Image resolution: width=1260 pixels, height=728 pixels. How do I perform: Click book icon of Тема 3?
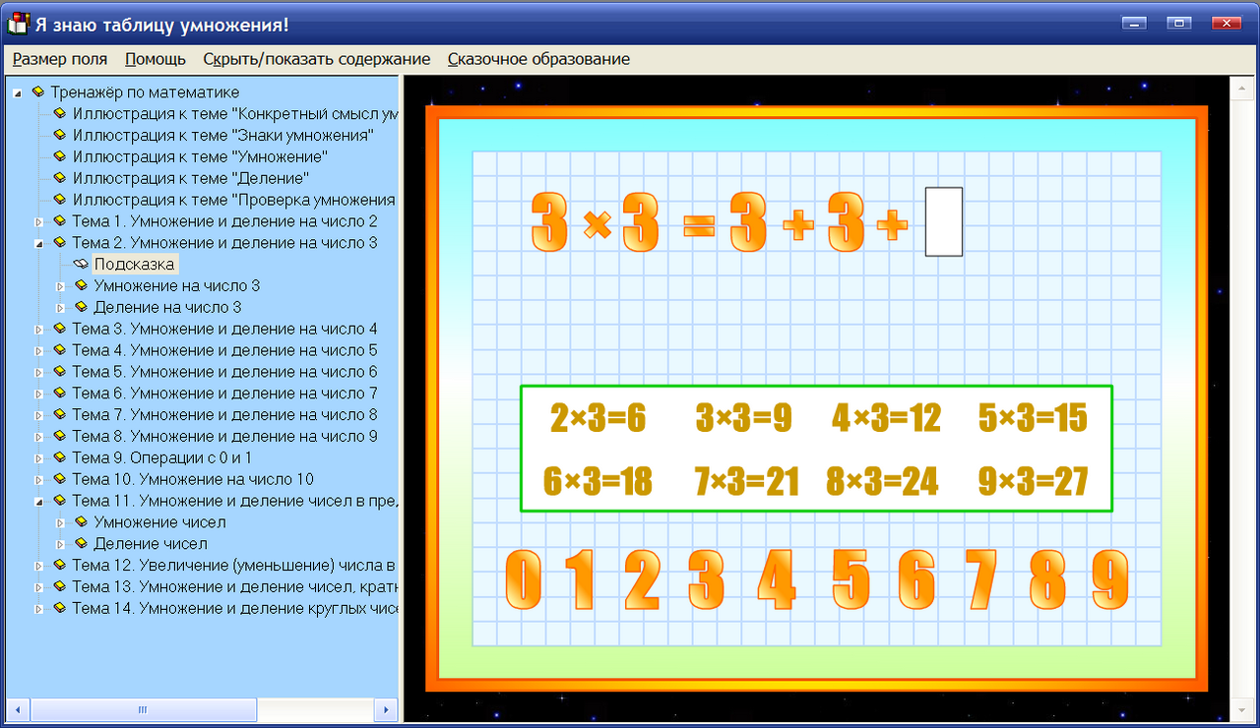(x=60, y=329)
